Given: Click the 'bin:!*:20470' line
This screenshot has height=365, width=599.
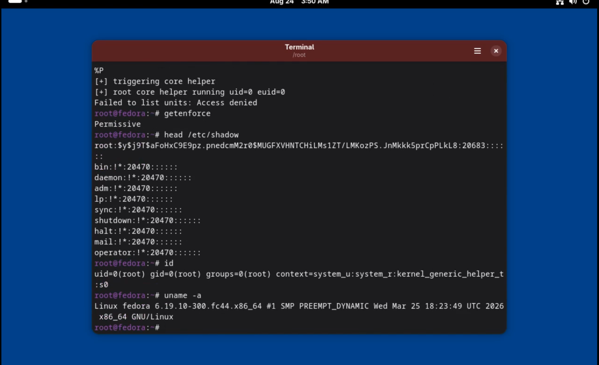Looking at the screenshot, I should tap(136, 167).
